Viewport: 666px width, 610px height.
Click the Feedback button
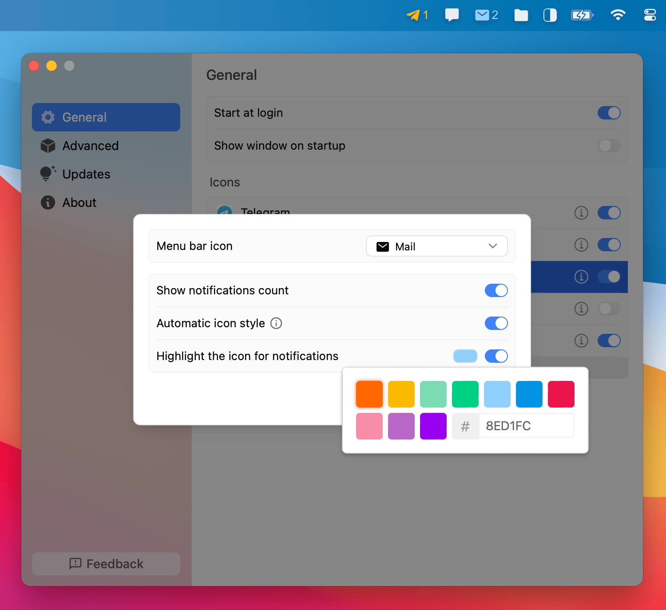tap(106, 564)
